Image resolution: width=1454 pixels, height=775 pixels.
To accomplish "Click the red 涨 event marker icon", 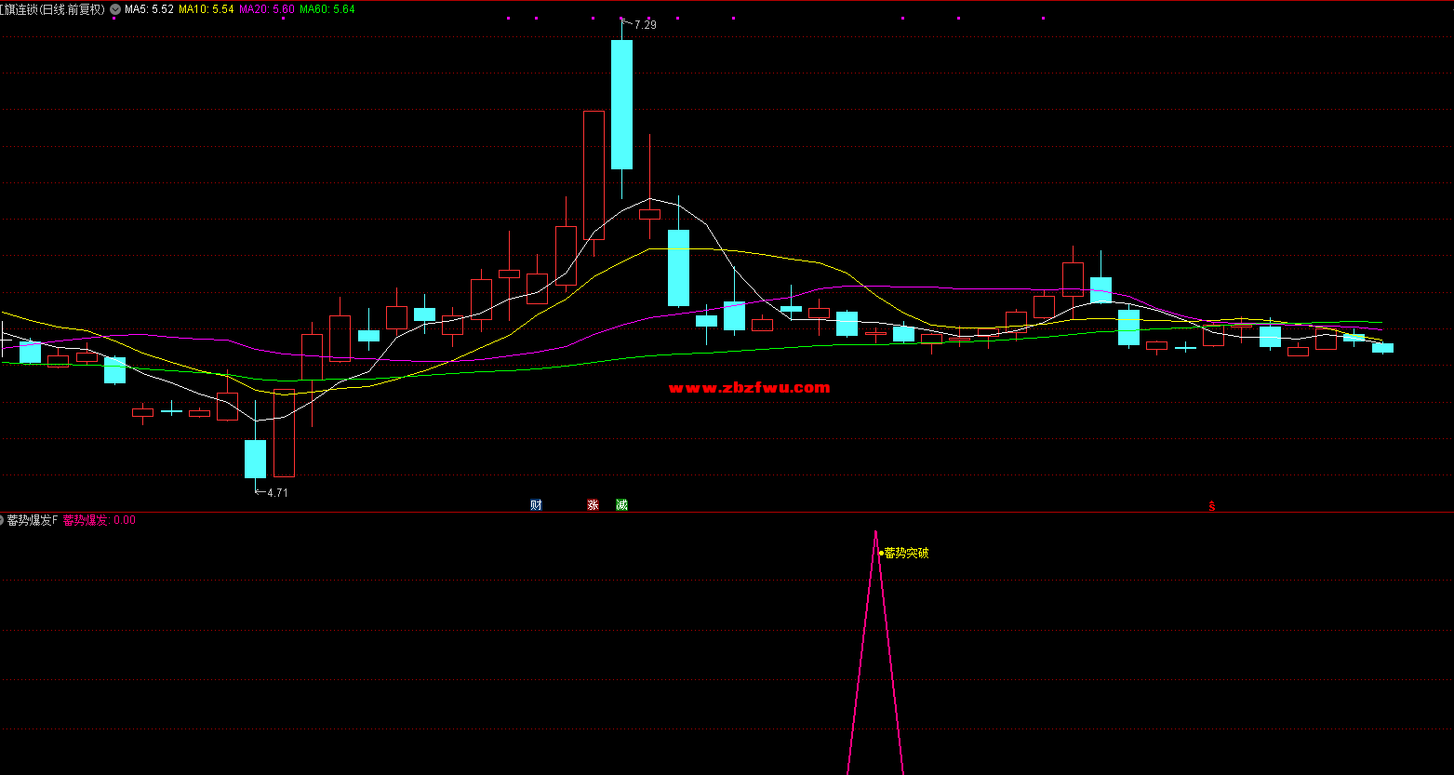I will click(593, 505).
